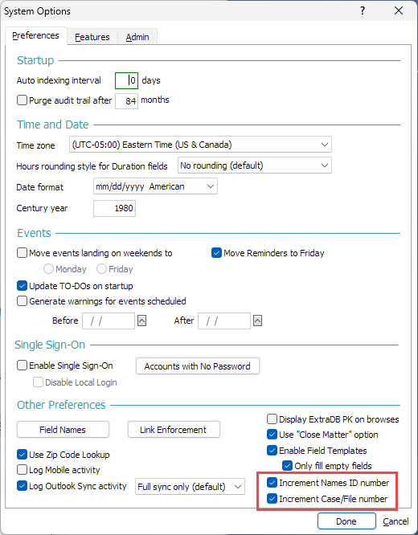Open the Date format combo box
Screen dimensions: 418x535
pyautogui.click(x=155, y=186)
